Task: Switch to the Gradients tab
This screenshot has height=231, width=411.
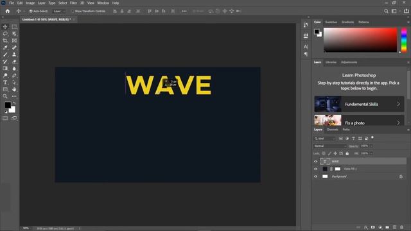Action: tap(347, 22)
